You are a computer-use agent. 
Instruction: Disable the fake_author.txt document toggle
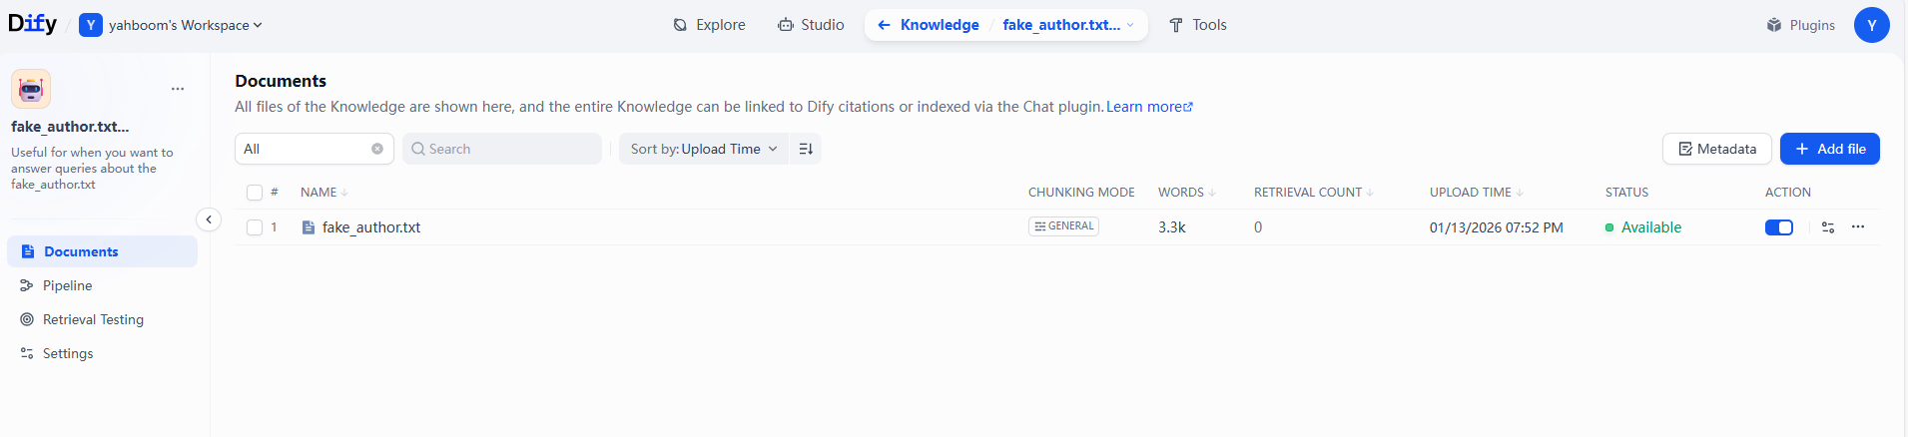(1779, 227)
